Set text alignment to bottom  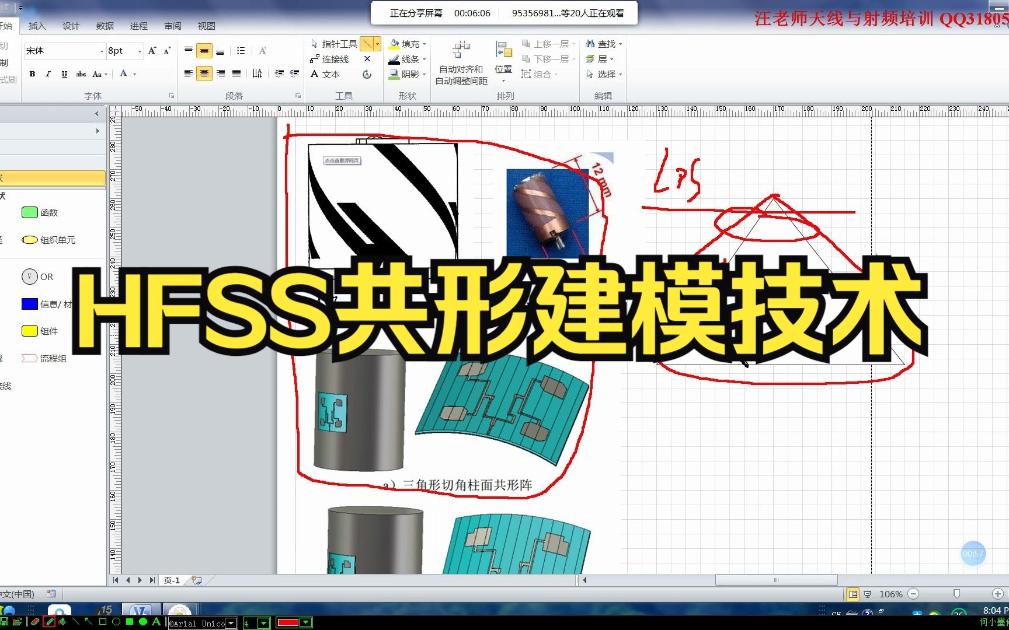(220, 51)
